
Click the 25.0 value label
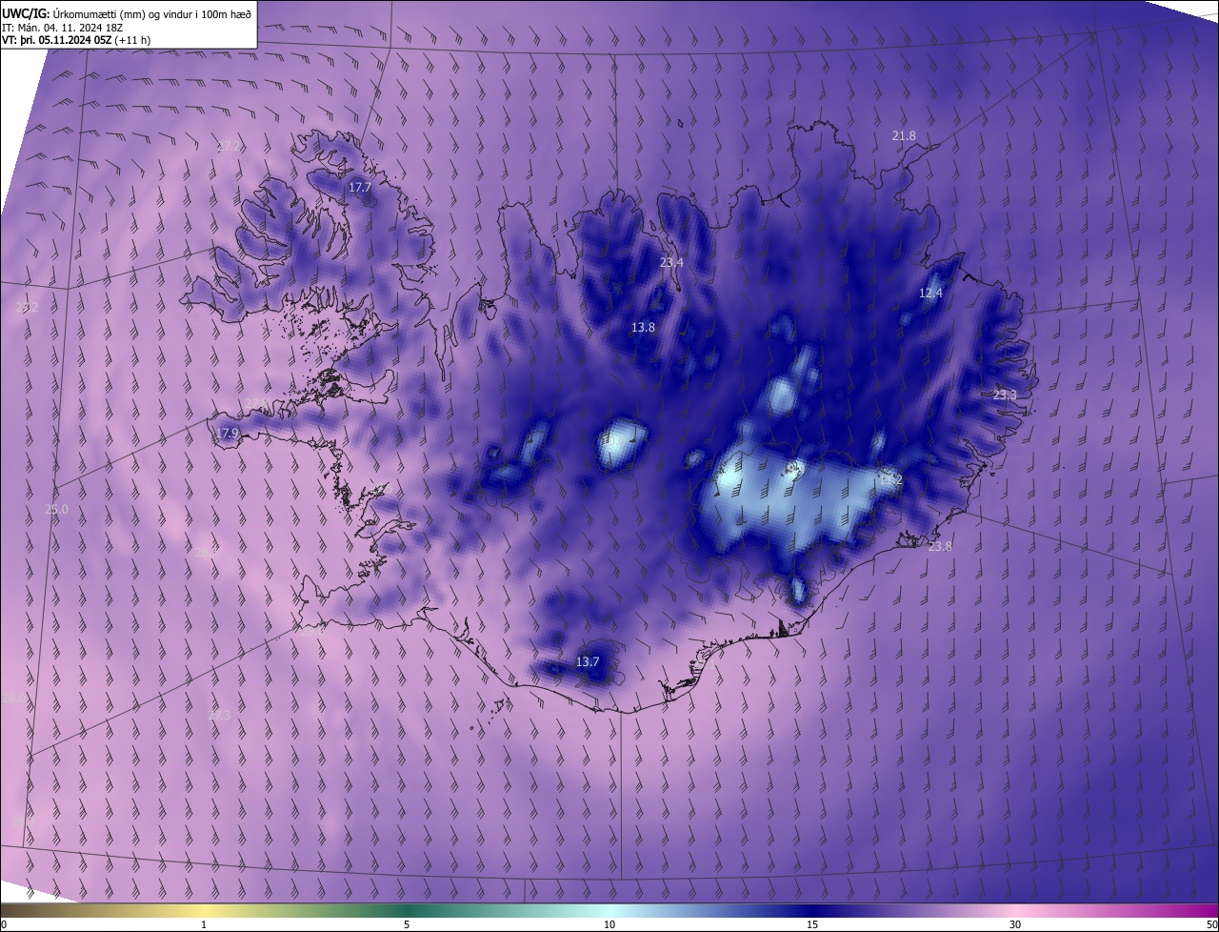click(x=56, y=510)
